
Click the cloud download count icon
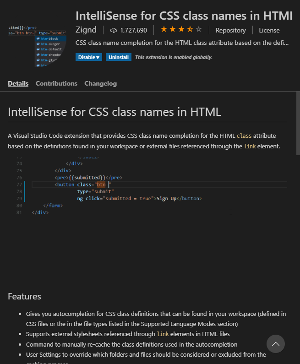point(113,30)
